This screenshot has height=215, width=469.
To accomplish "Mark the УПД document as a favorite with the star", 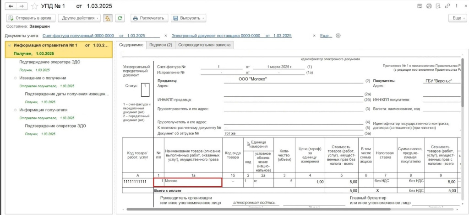I will click(35, 6).
